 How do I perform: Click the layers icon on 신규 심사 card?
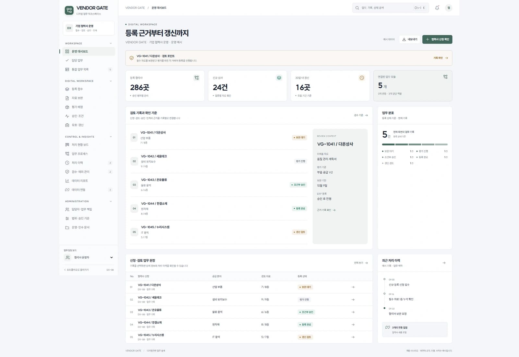[x=279, y=78]
